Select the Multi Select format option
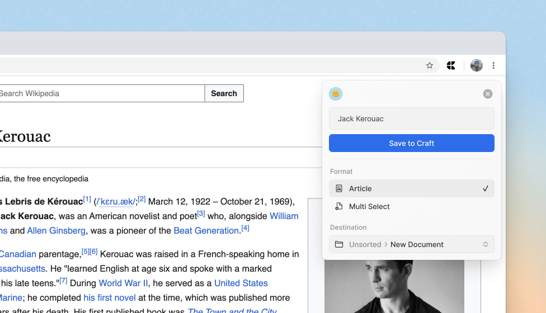Image resolution: width=546 pixels, height=313 pixels. [x=412, y=207]
